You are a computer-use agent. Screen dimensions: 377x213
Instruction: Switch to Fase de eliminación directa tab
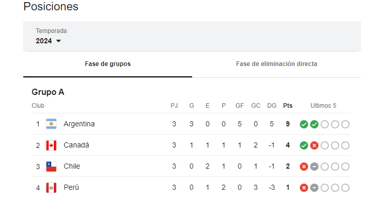click(x=277, y=64)
